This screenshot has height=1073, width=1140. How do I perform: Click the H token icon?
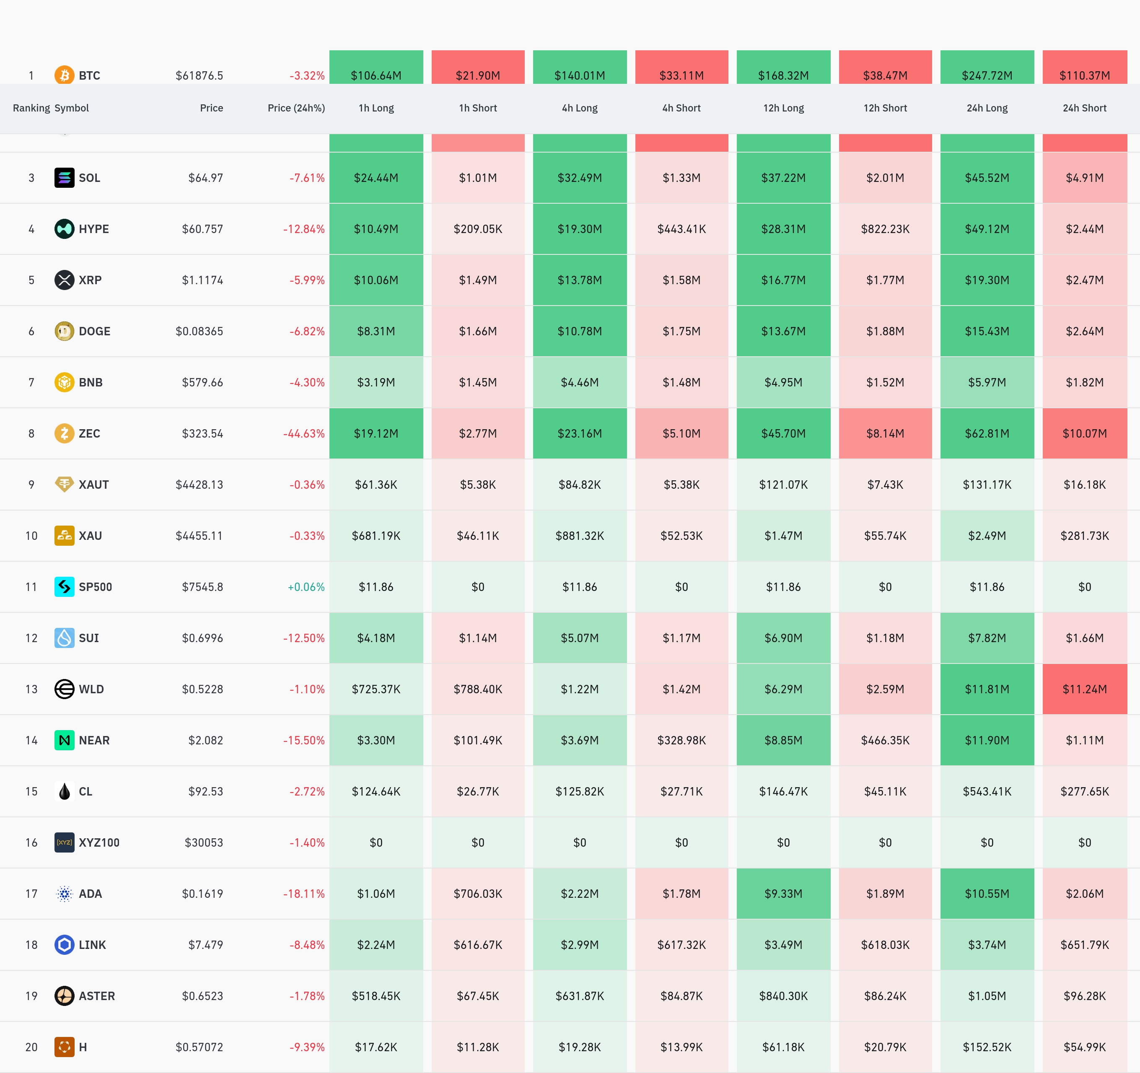64,1047
